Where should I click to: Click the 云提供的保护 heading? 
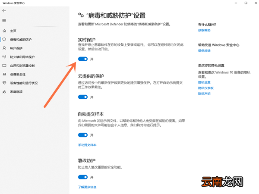tap(91, 76)
